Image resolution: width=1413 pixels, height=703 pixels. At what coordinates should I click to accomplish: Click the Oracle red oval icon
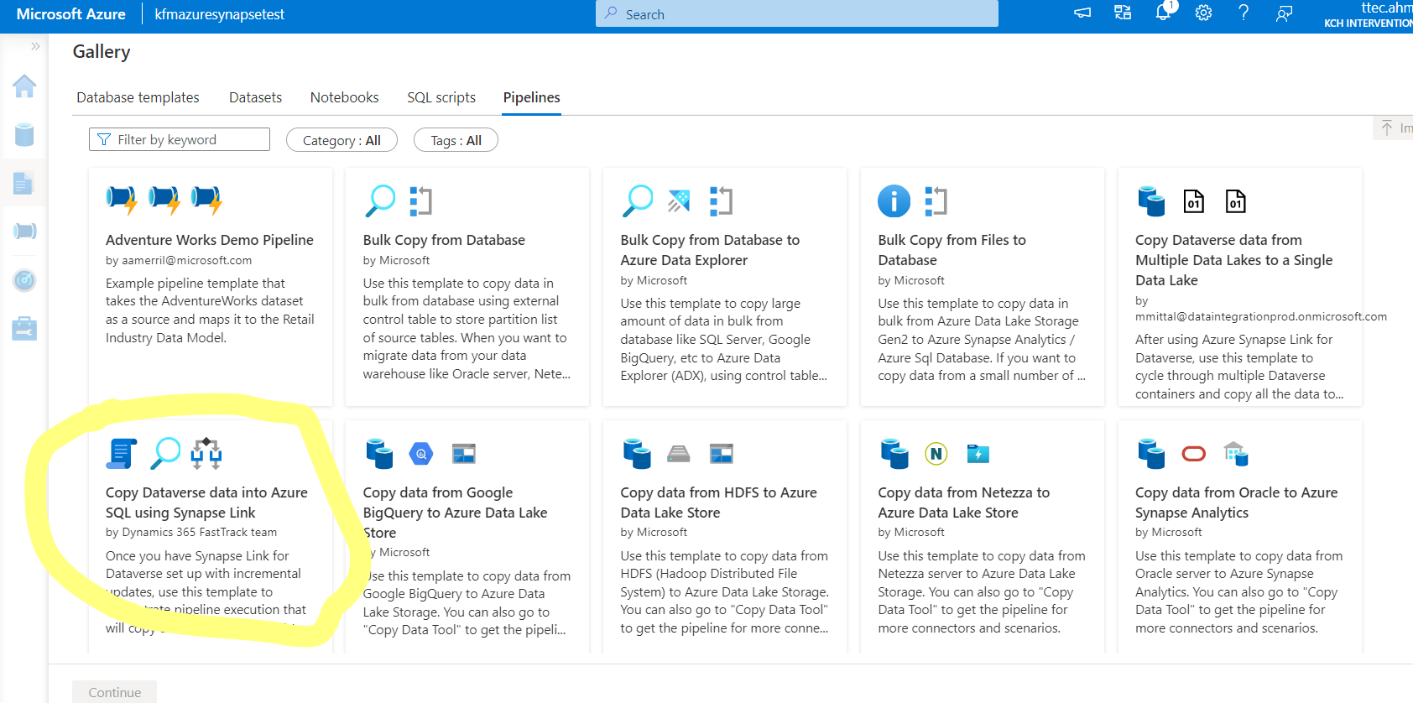pyautogui.click(x=1193, y=454)
